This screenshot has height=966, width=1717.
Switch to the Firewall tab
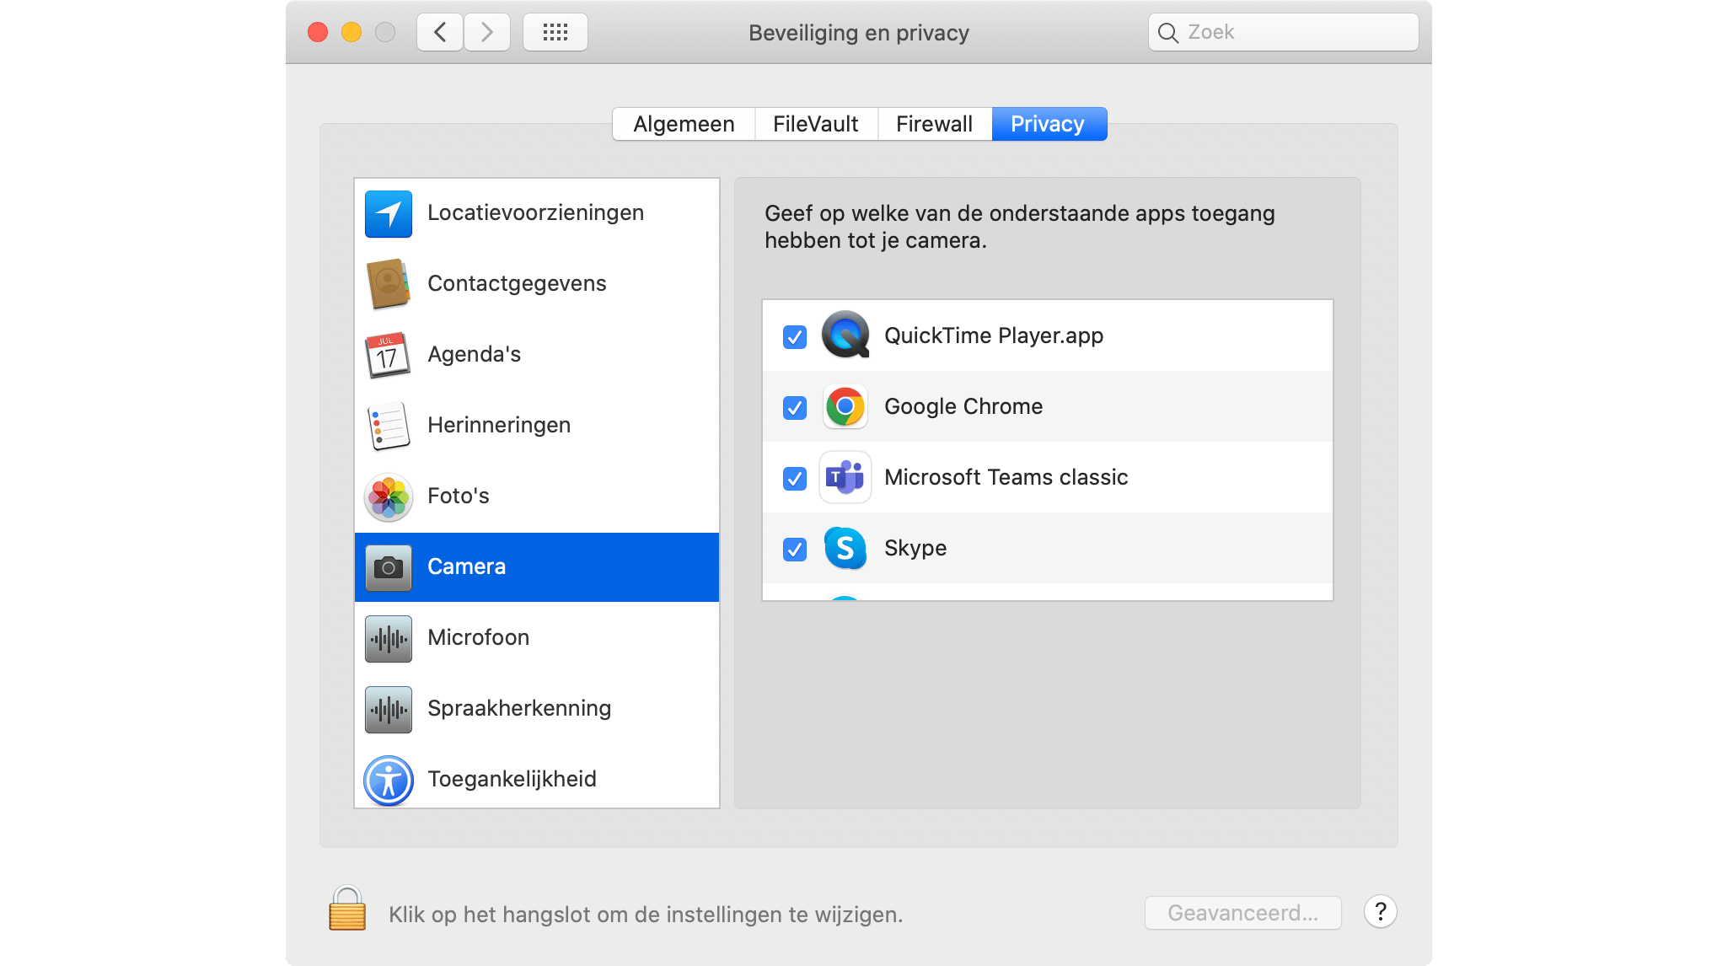934,124
